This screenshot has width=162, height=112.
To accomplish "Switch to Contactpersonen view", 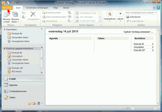I will [23, 91].
